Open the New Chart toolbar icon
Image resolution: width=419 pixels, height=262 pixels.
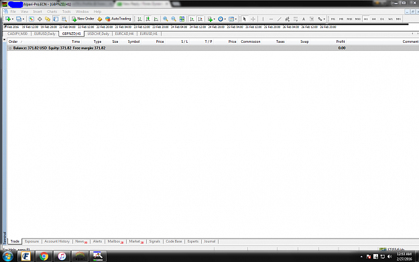8,19
